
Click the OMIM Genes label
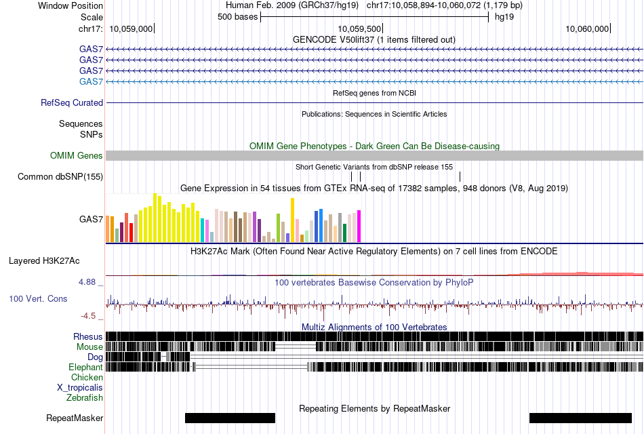click(77, 156)
